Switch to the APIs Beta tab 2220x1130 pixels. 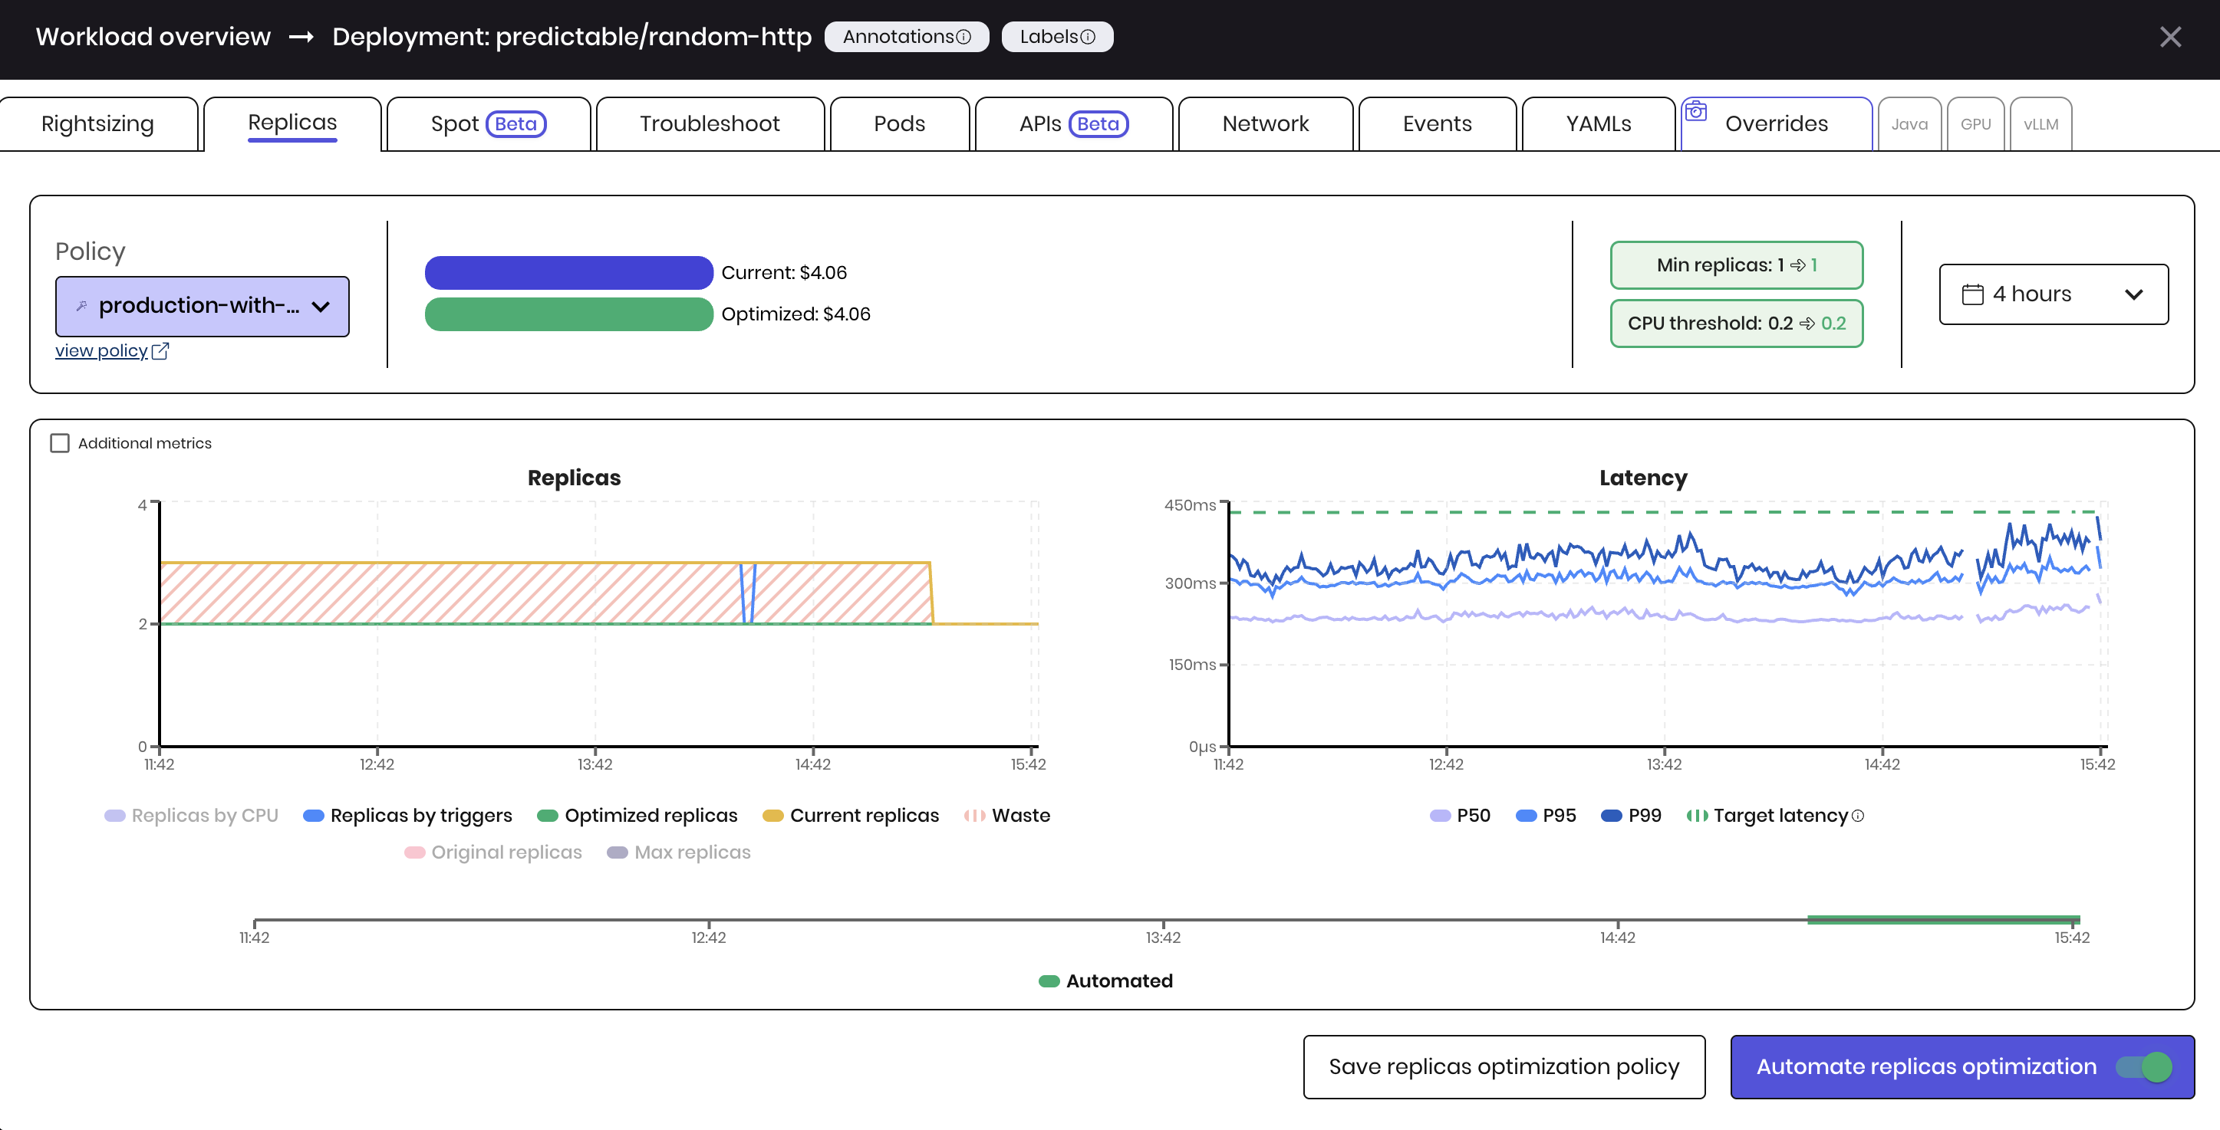[1074, 124]
